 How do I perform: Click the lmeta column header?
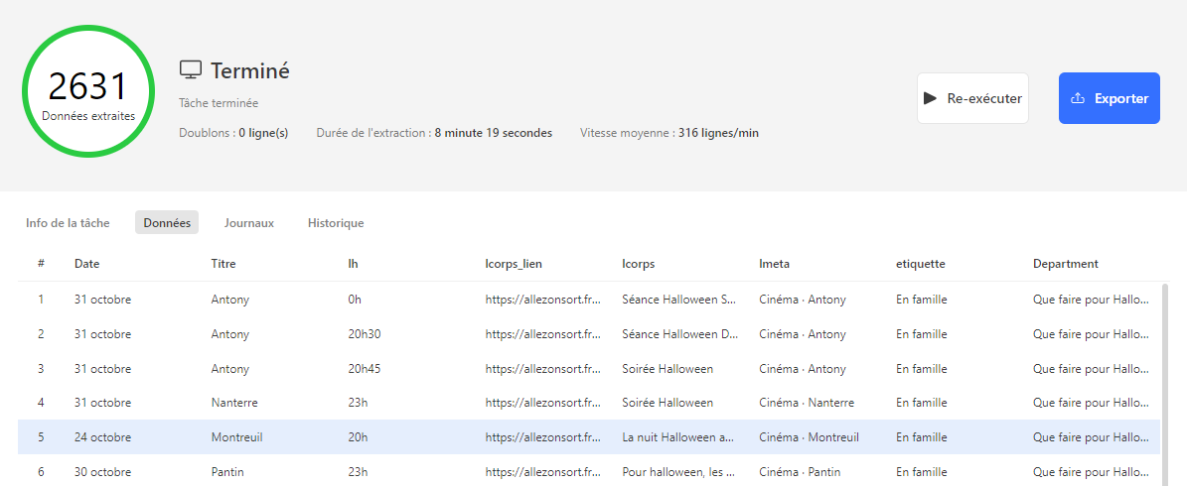click(775, 264)
